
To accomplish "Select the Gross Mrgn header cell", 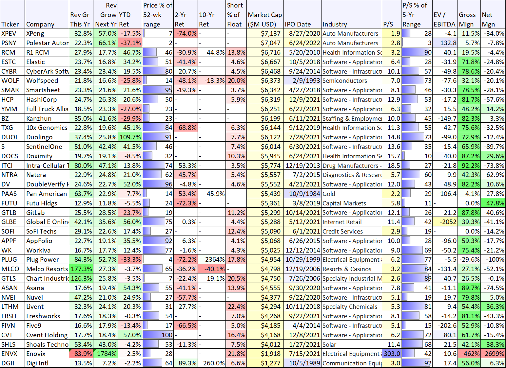I will click(x=469, y=14).
